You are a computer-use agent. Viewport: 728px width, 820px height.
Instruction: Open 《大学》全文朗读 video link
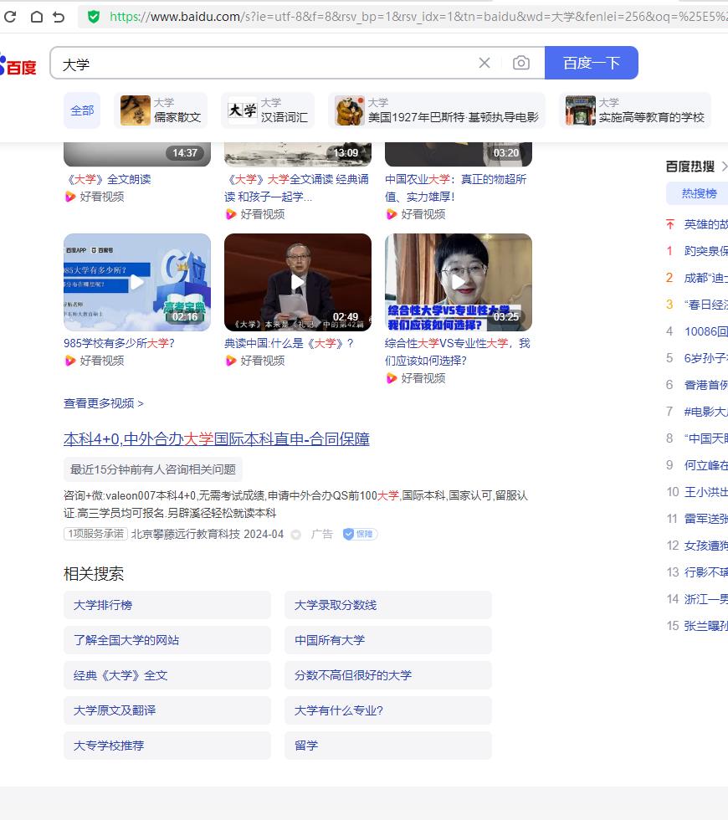point(108,179)
